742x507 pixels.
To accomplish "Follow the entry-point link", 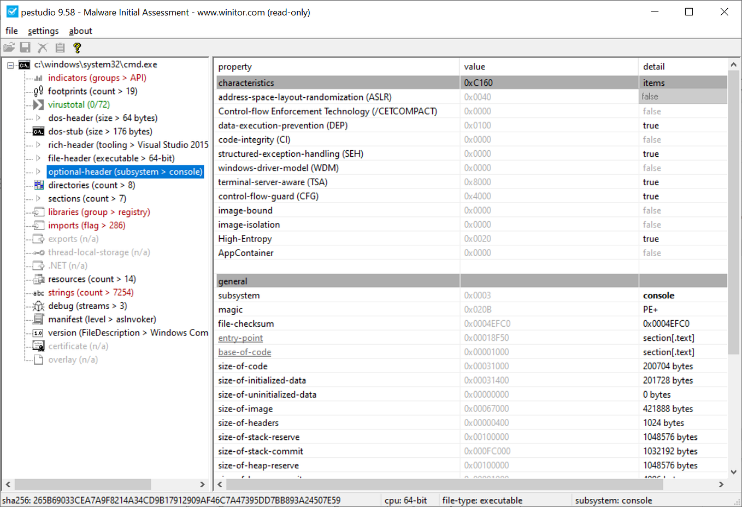I will 240,338.
